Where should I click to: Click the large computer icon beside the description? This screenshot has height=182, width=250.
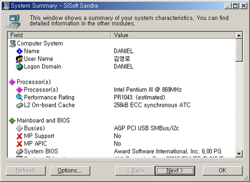click(x=13, y=21)
